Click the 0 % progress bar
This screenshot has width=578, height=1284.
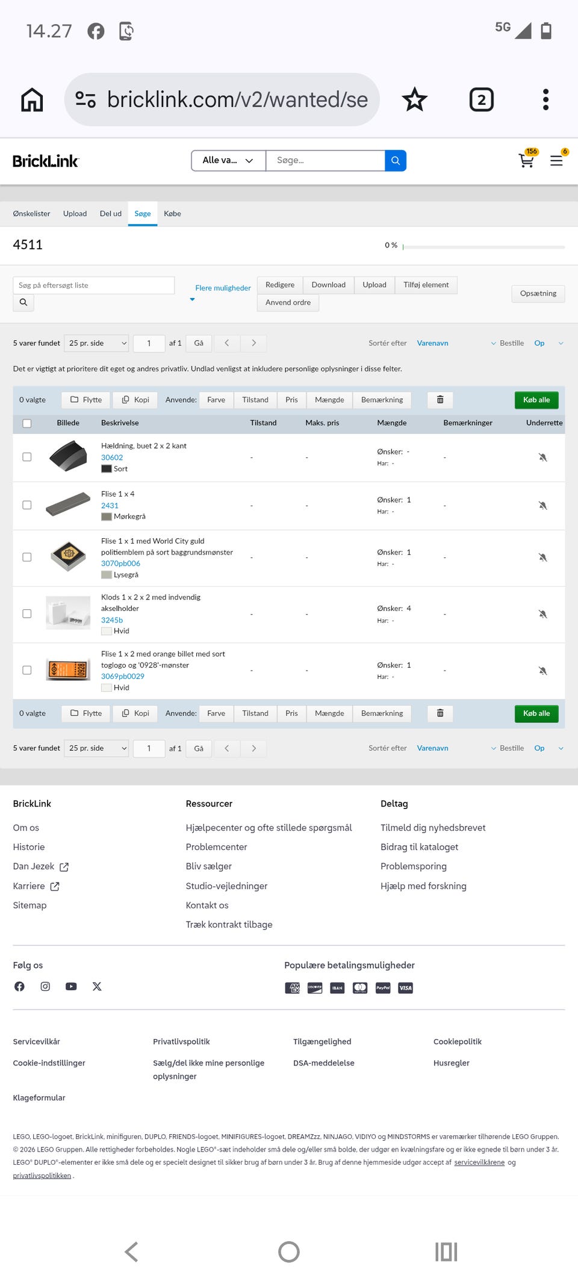(x=483, y=247)
